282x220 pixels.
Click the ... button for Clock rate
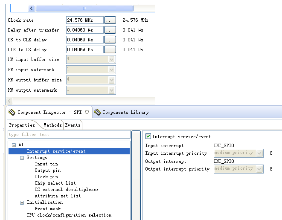point(110,20)
